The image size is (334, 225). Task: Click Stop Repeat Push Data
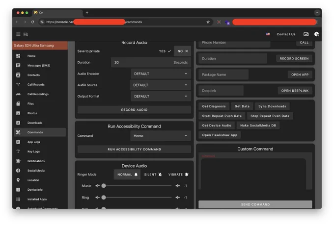coord(270,116)
